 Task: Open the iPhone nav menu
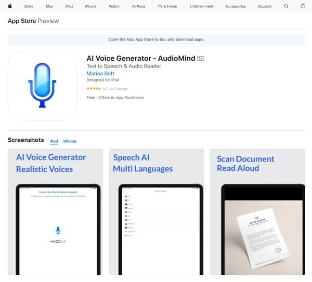(90, 6)
